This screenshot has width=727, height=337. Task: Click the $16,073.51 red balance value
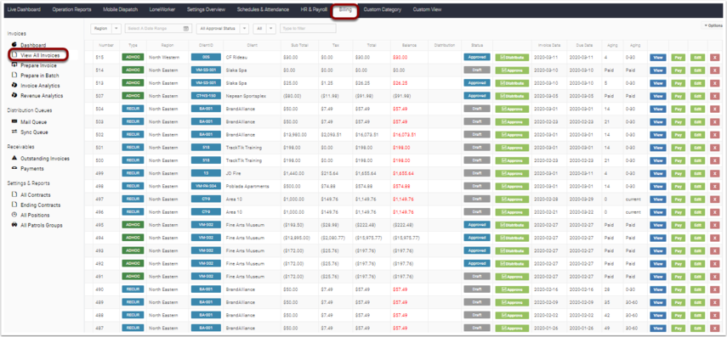pos(404,135)
